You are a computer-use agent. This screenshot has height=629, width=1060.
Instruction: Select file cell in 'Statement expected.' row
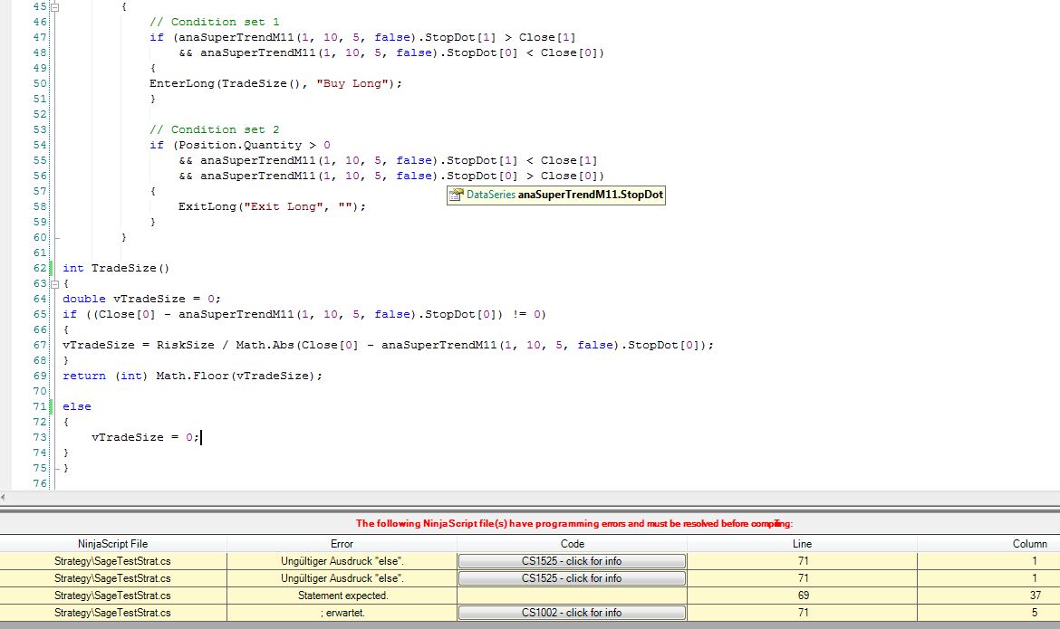[113, 596]
